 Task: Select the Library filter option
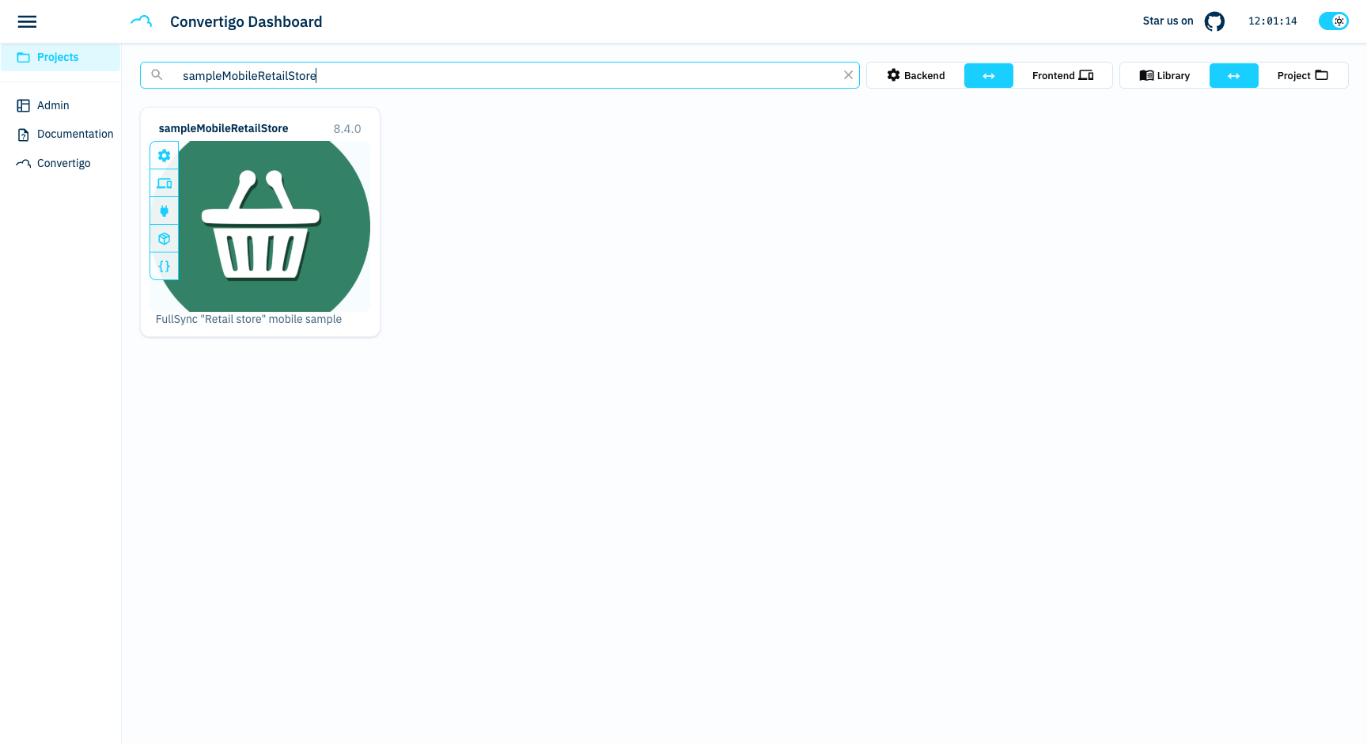[x=1164, y=76]
